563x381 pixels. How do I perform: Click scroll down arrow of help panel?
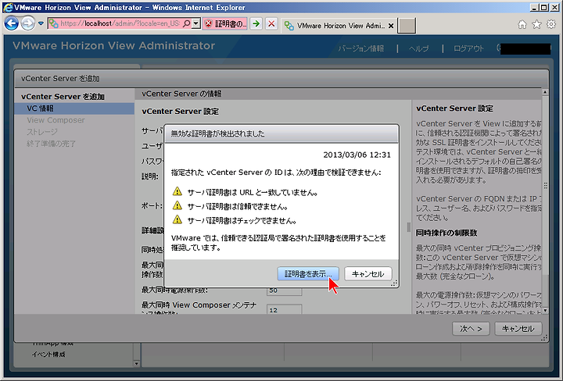tap(545, 311)
